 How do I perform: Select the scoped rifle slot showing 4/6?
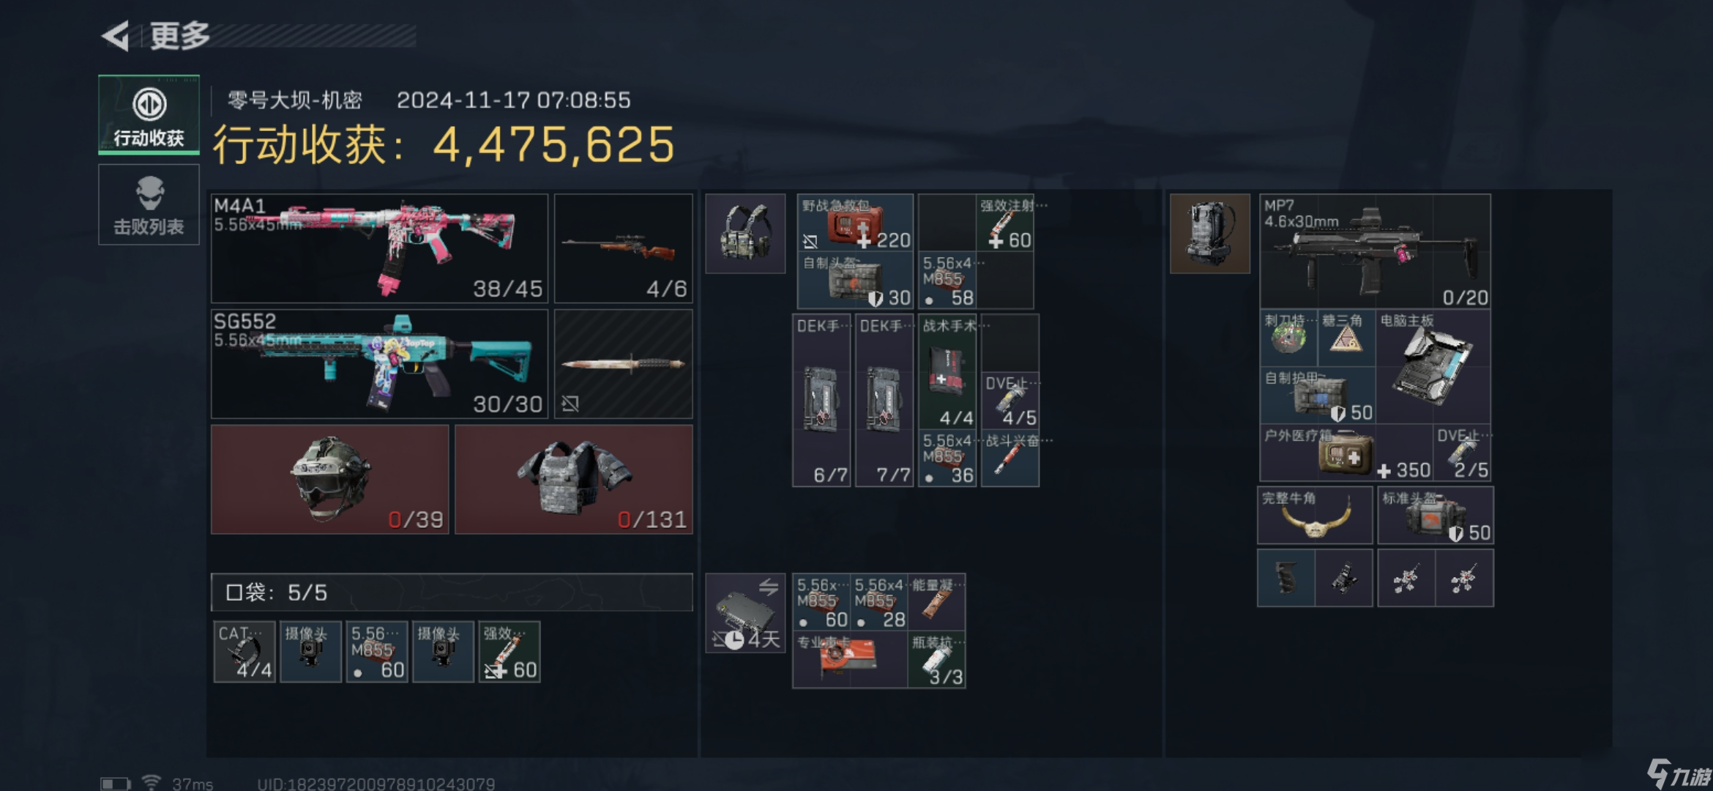tap(624, 248)
